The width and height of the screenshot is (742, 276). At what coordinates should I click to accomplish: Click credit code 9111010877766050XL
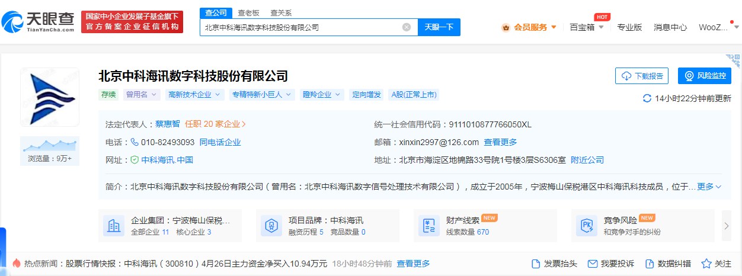pyautogui.click(x=490, y=124)
